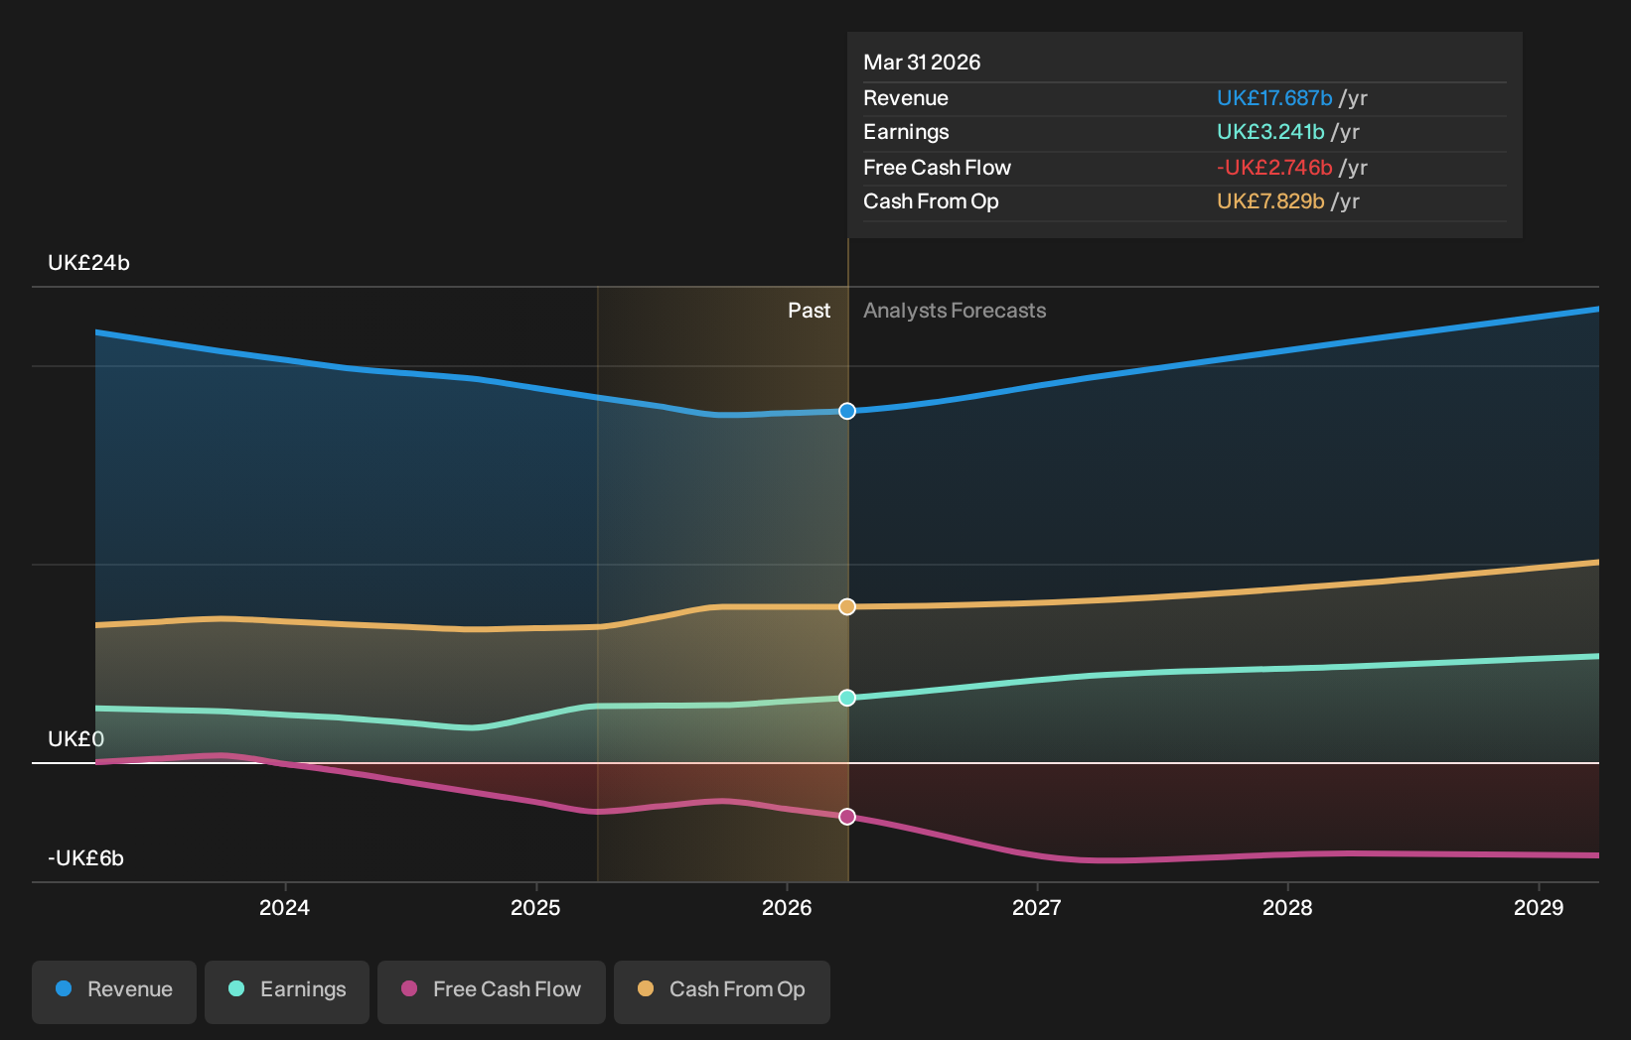Viewport: 1631px width, 1040px height.
Task: Click the 2024 x-axis label
Action: click(x=284, y=908)
